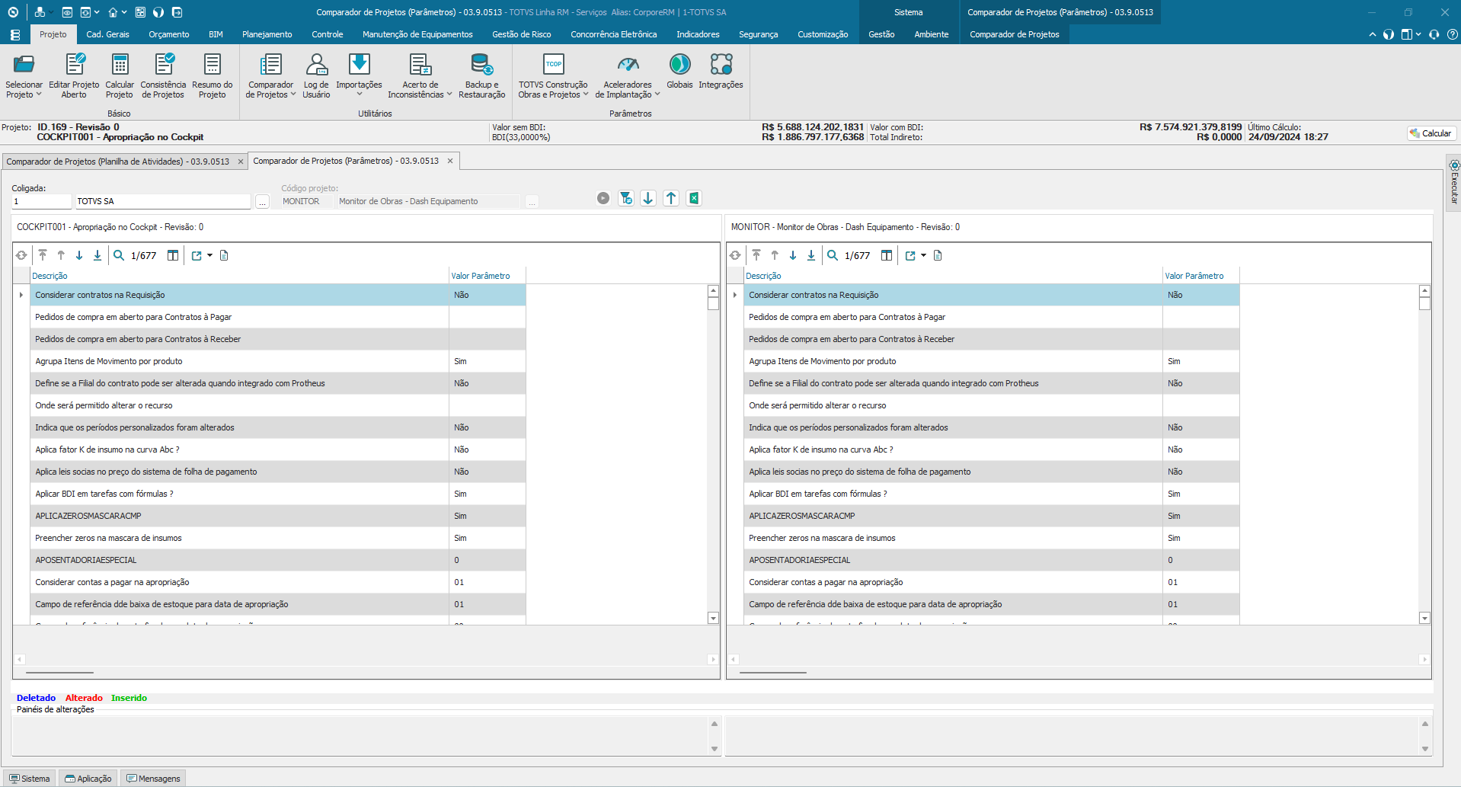Click the document icon in MONITOR grid toolbar

click(938, 255)
